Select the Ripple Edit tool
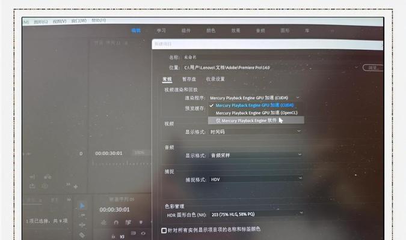Viewport: 406px width, 240px height. tap(82, 225)
